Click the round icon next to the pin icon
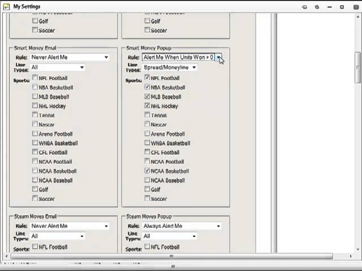The height and width of the screenshot is (271, 362). coord(317,7)
